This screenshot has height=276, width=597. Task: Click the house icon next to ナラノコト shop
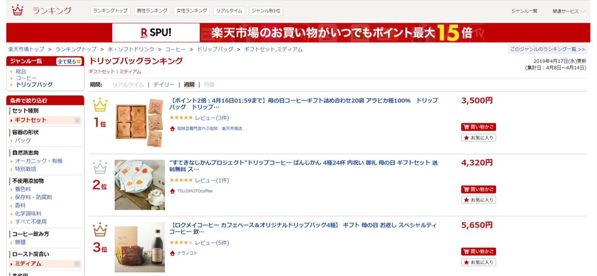[173, 253]
